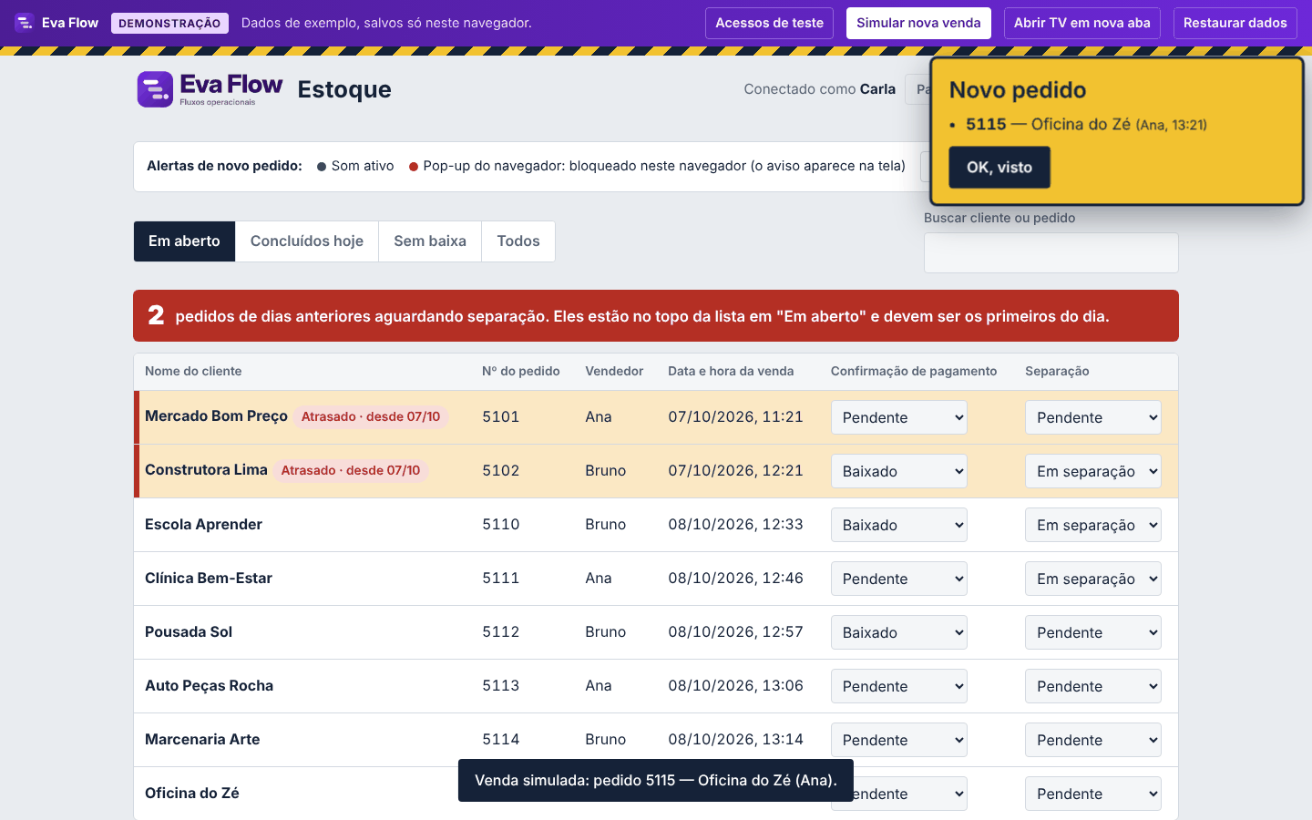The width and height of the screenshot is (1312, 820).
Task: Open payment dropdown for Auto Peças Rocha
Action: pyautogui.click(x=899, y=686)
